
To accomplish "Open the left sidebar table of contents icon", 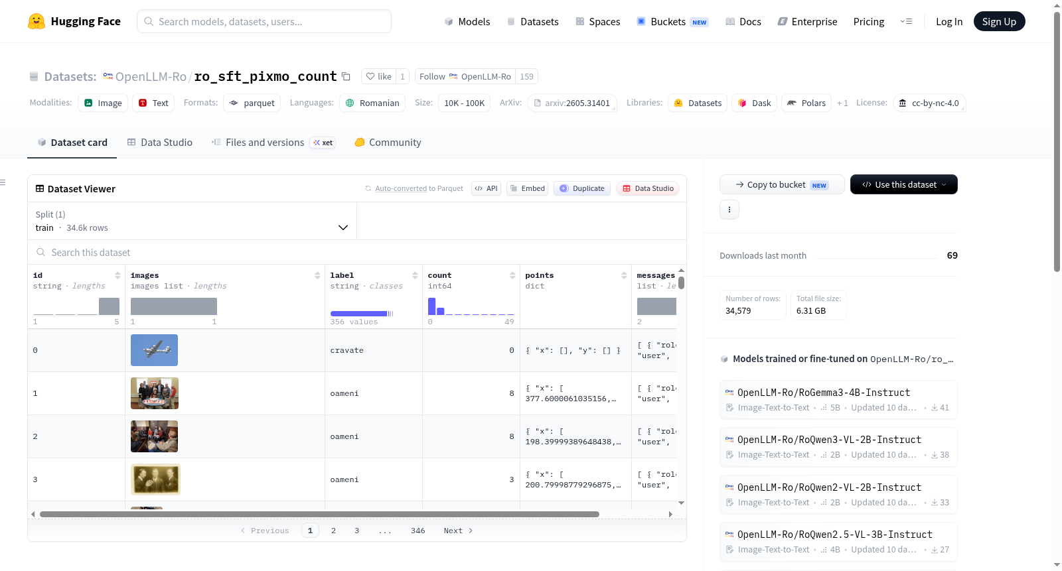I will (x=3, y=182).
